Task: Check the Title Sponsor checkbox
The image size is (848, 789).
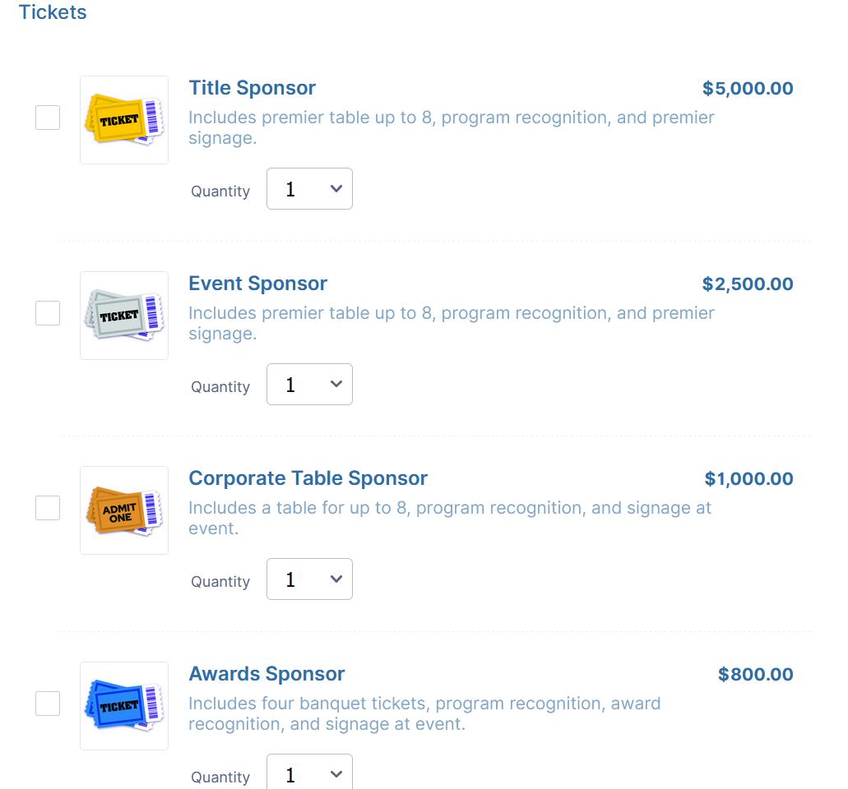Action: pyautogui.click(x=47, y=118)
